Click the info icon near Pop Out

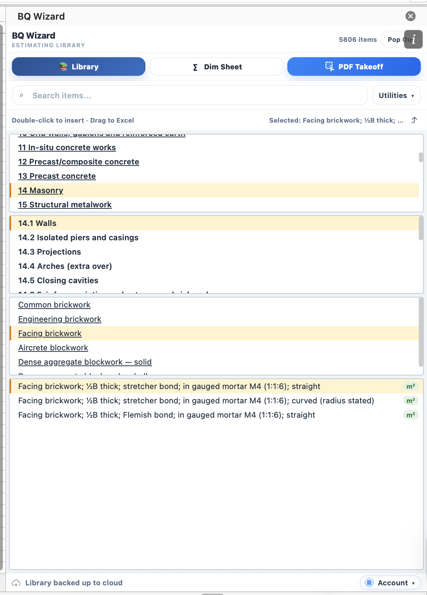tap(413, 39)
